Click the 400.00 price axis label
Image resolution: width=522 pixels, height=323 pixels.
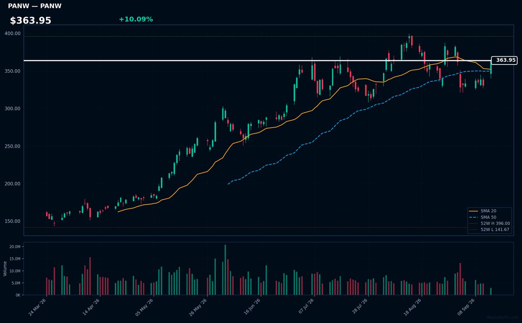click(x=13, y=34)
